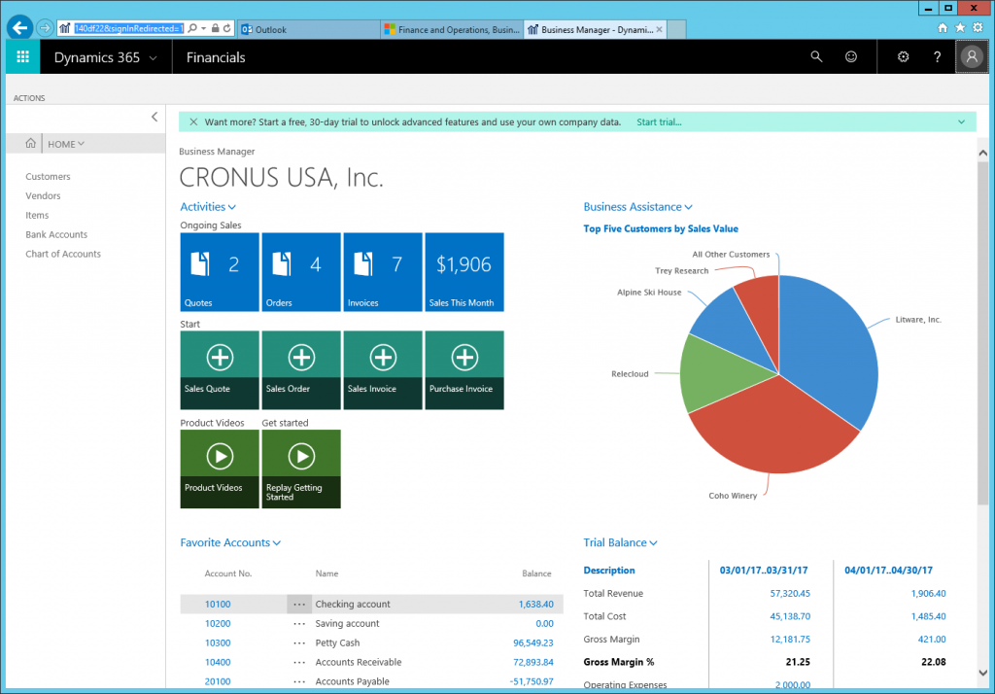The image size is (995, 694).
Task: Click the browser home icon
Action: [943, 27]
